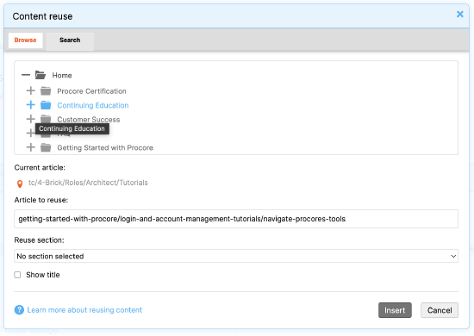Viewport: 474px width, 336px height.
Task: Click the current article path text
Action: coord(88,183)
